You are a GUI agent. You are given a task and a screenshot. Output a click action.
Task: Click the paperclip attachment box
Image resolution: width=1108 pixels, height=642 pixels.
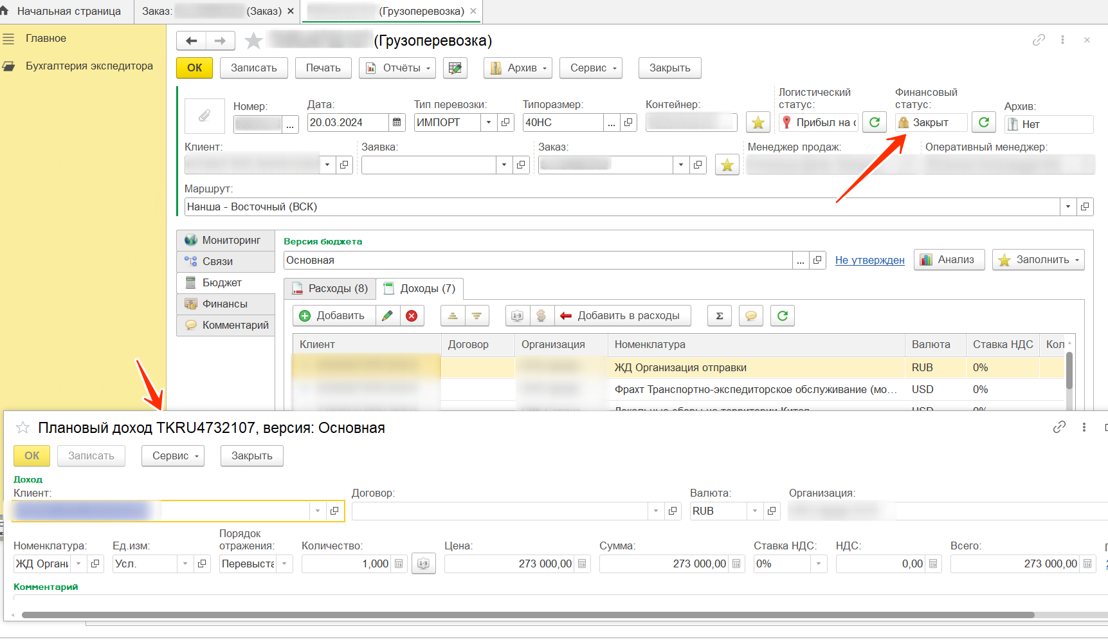tap(204, 116)
